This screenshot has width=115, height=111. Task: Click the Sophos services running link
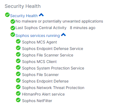pos(38,36)
